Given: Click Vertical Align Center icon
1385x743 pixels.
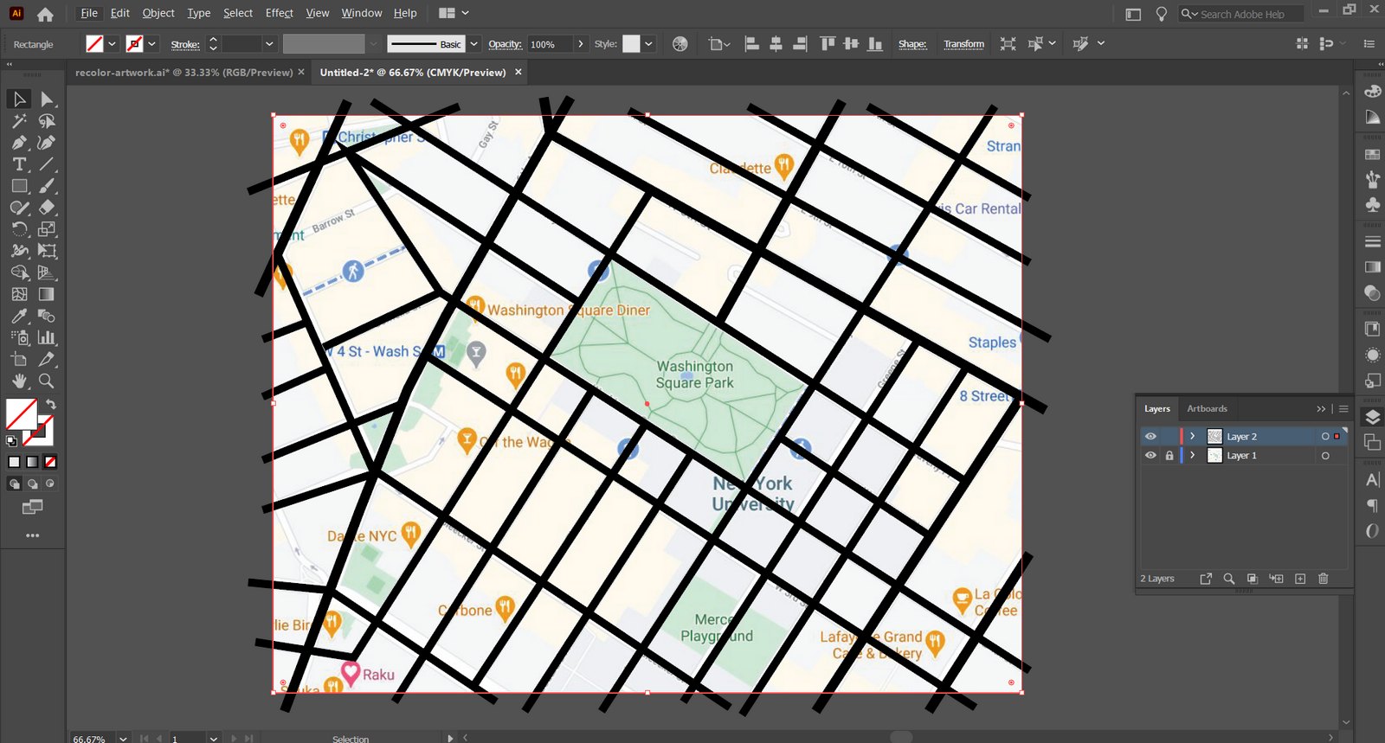Looking at the screenshot, I should (851, 44).
